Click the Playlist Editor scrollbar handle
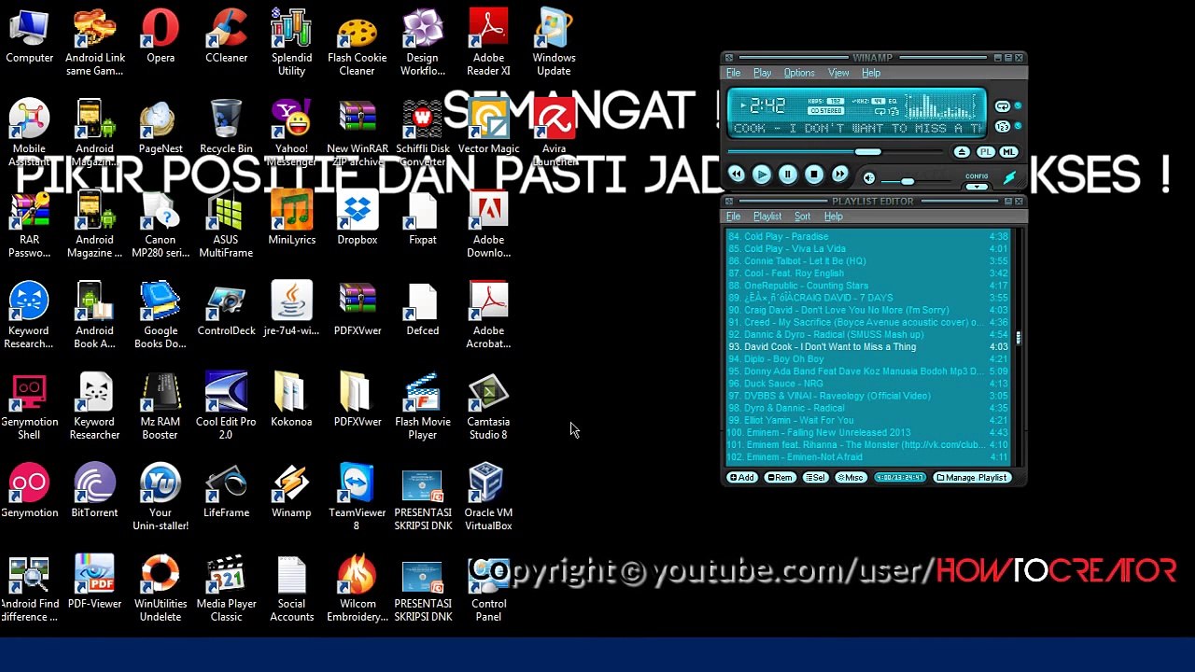 (1019, 338)
